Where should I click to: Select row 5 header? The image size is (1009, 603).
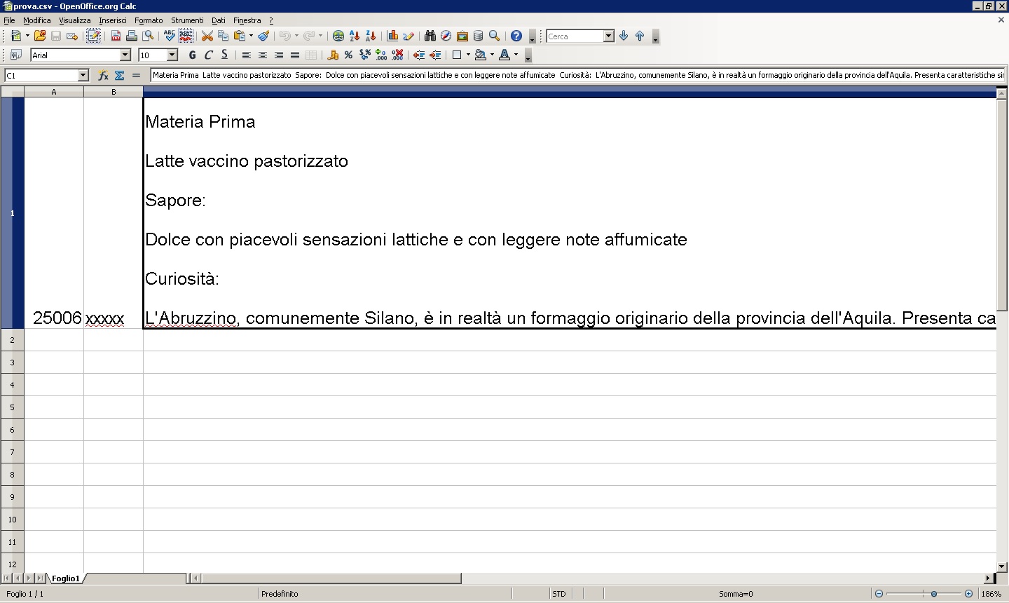[x=12, y=407]
